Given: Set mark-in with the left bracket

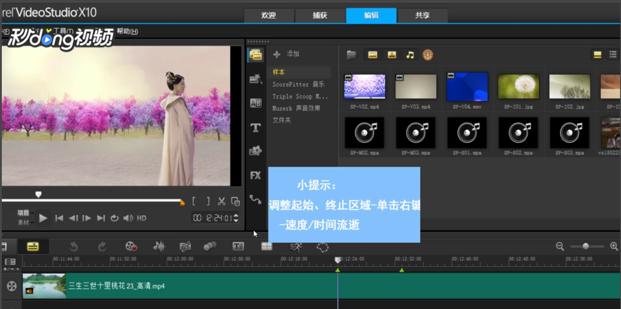Looking at the screenshot, I should 194,201.
